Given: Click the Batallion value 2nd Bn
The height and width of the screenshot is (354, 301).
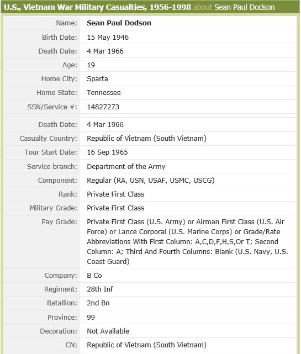Looking at the screenshot, I should pyautogui.click(x=98, y=303).
